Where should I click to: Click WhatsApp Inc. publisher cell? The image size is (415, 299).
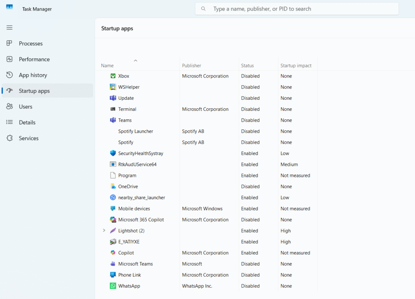[x=197, y=286]
